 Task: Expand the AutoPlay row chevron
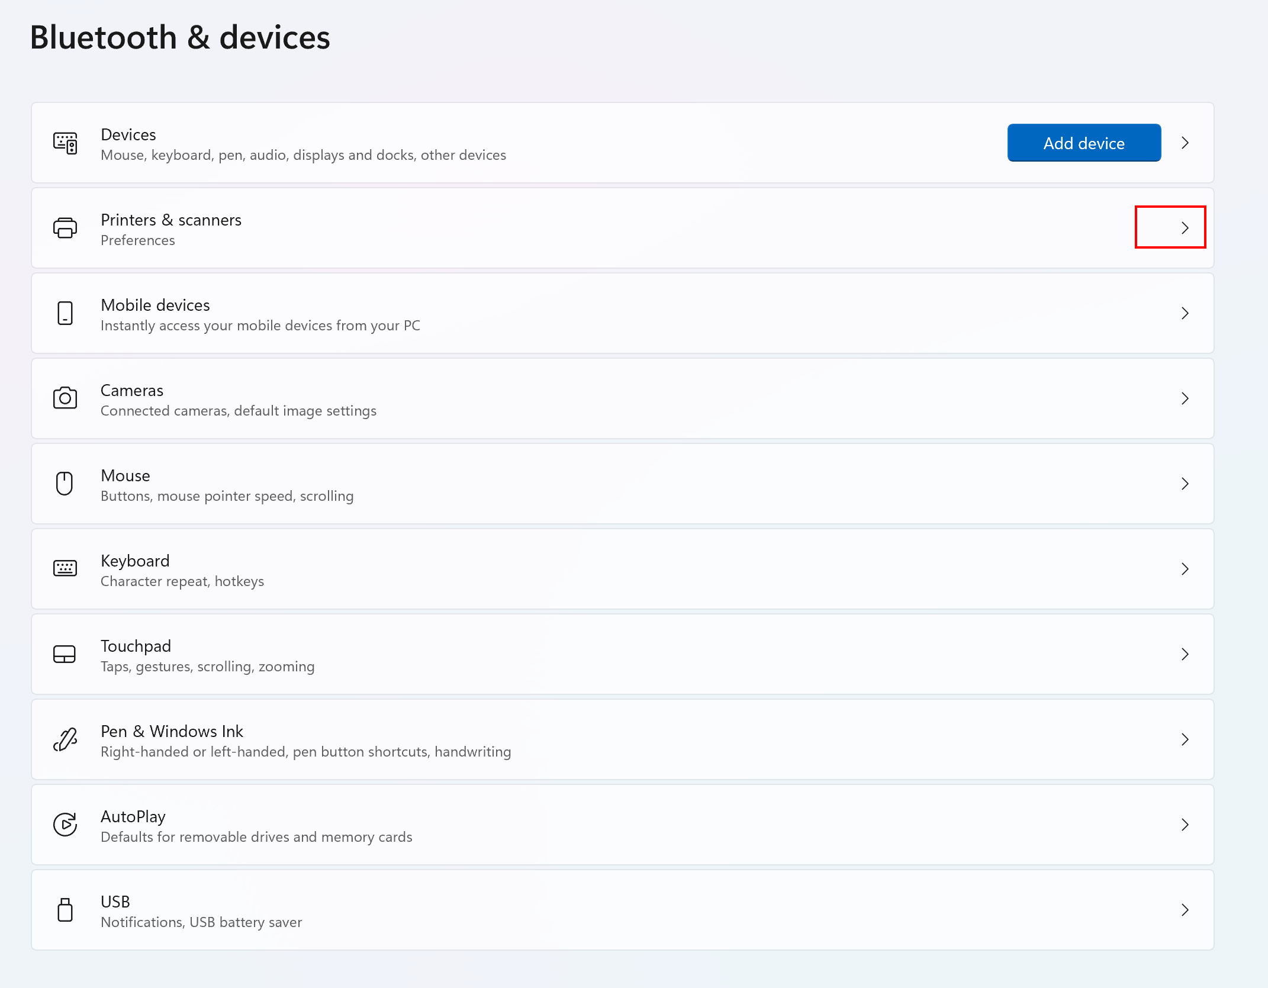pos(1185,825)
